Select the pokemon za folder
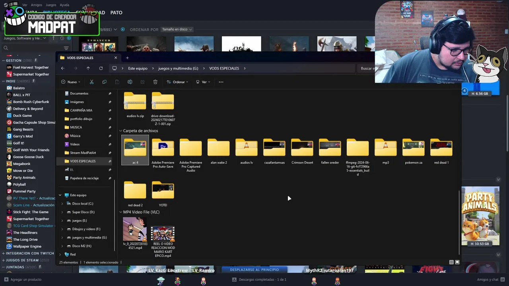This screenshot has width=509, height=286. pyautogui.click(x=414, y=151)
